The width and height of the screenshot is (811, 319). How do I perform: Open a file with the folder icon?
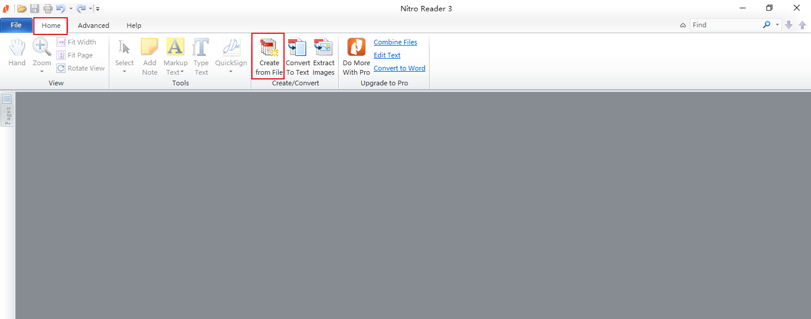[x=22, y=8]
